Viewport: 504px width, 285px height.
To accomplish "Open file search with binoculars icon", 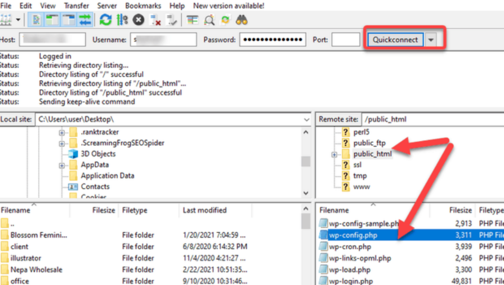I will [241, 20].
